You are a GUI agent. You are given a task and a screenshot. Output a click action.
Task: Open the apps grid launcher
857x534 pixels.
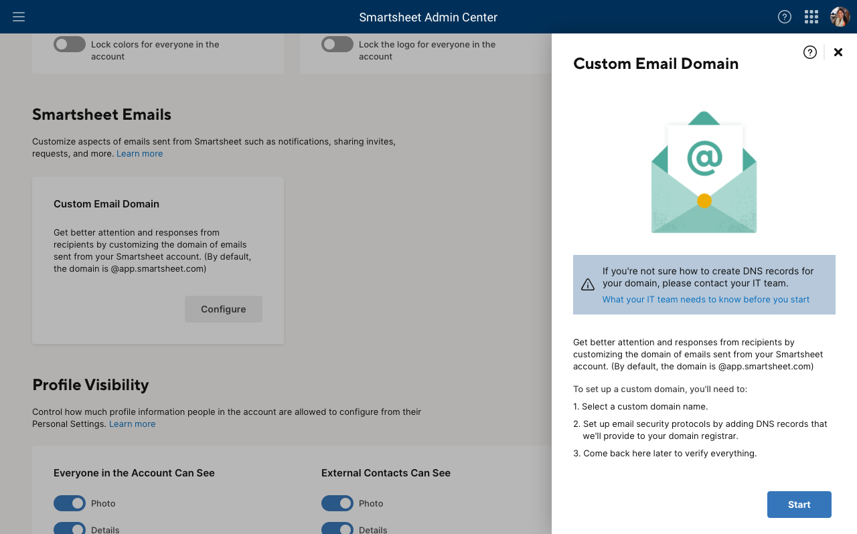tap(811, 17)
